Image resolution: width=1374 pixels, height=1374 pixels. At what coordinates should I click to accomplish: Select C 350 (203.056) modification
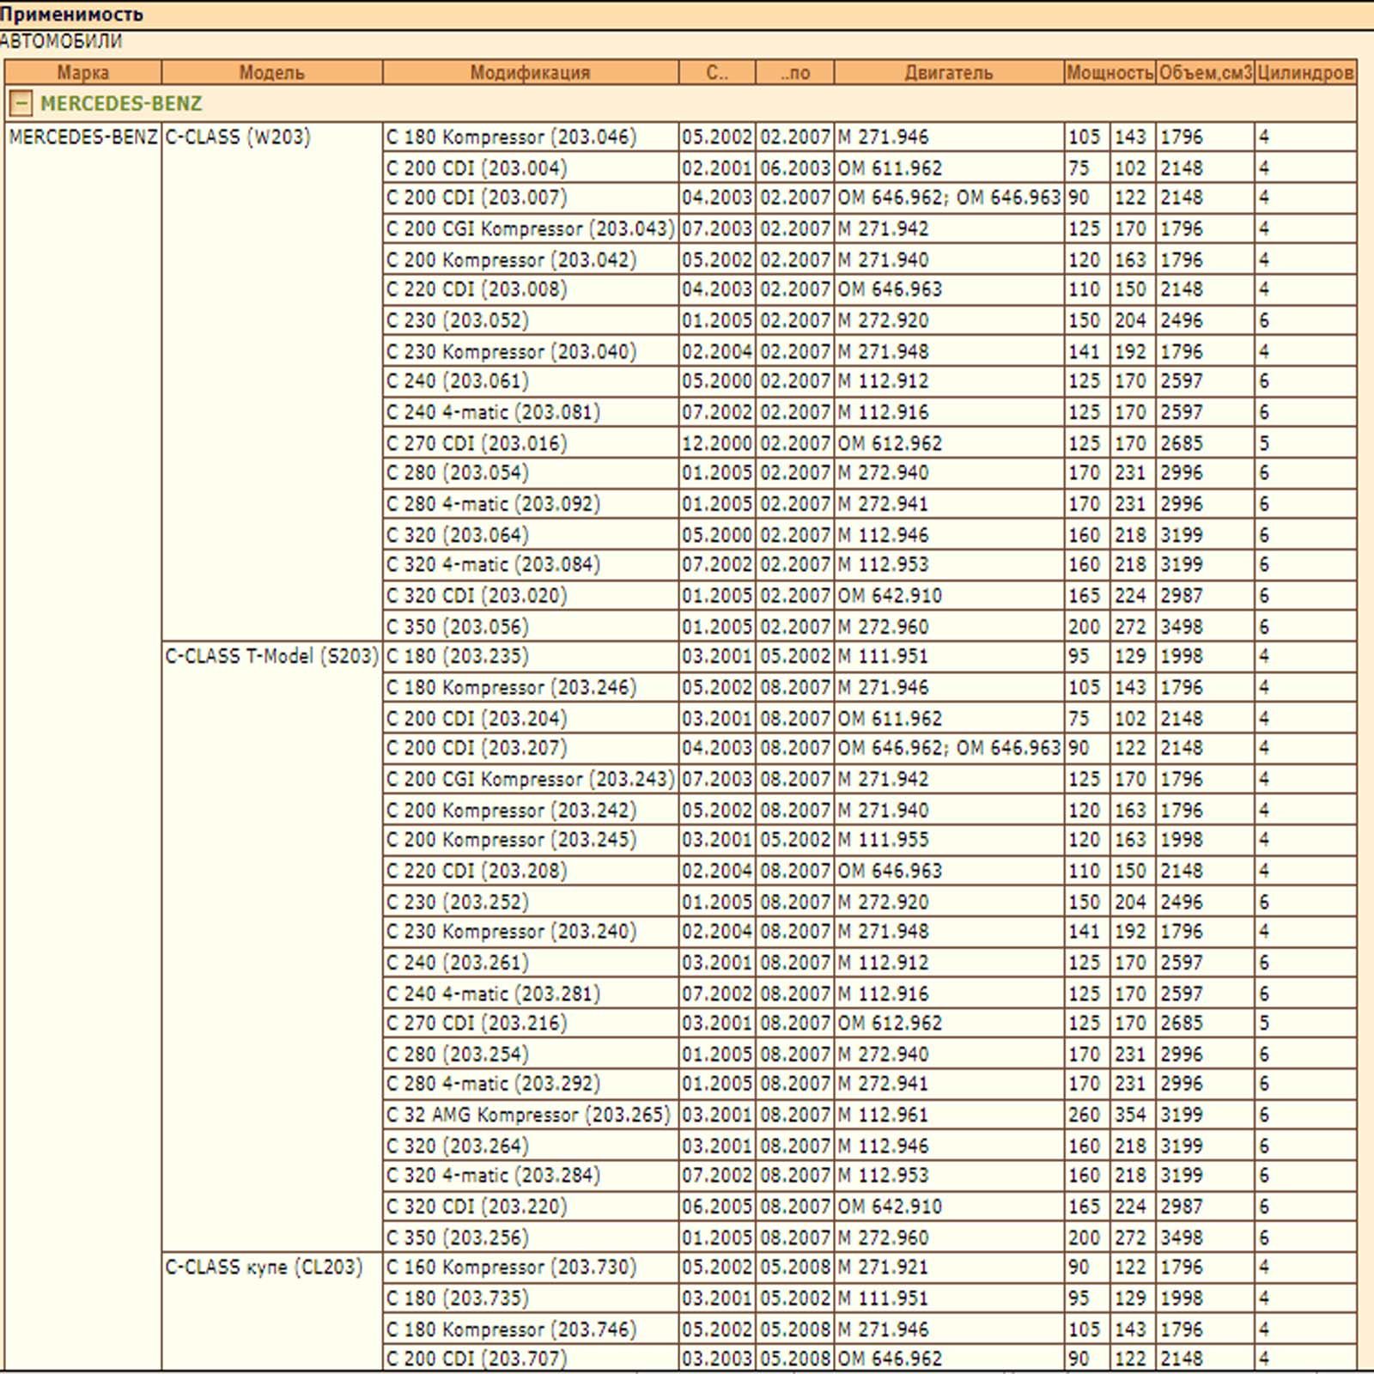click(457, 627)
